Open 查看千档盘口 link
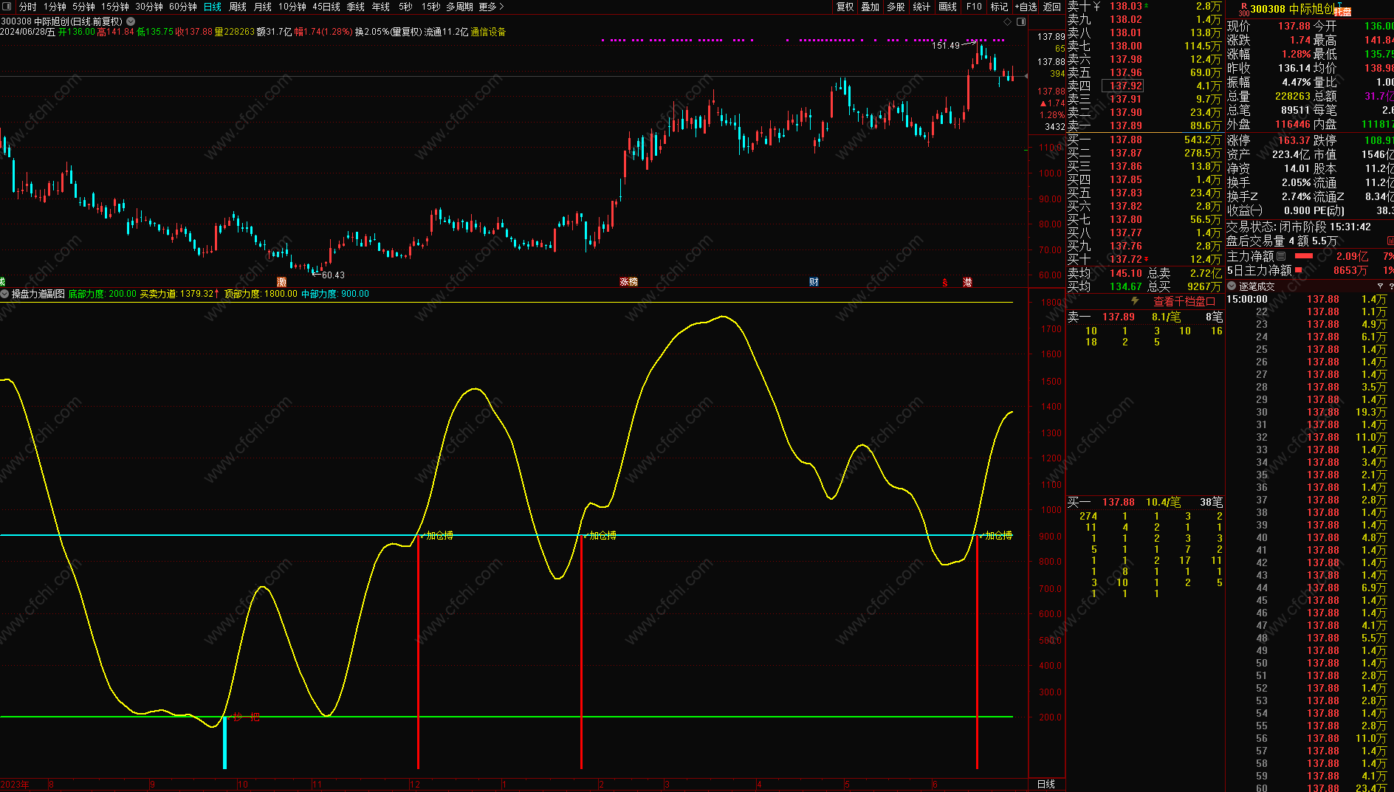Screen dimensions: 1394x792 1184,301
